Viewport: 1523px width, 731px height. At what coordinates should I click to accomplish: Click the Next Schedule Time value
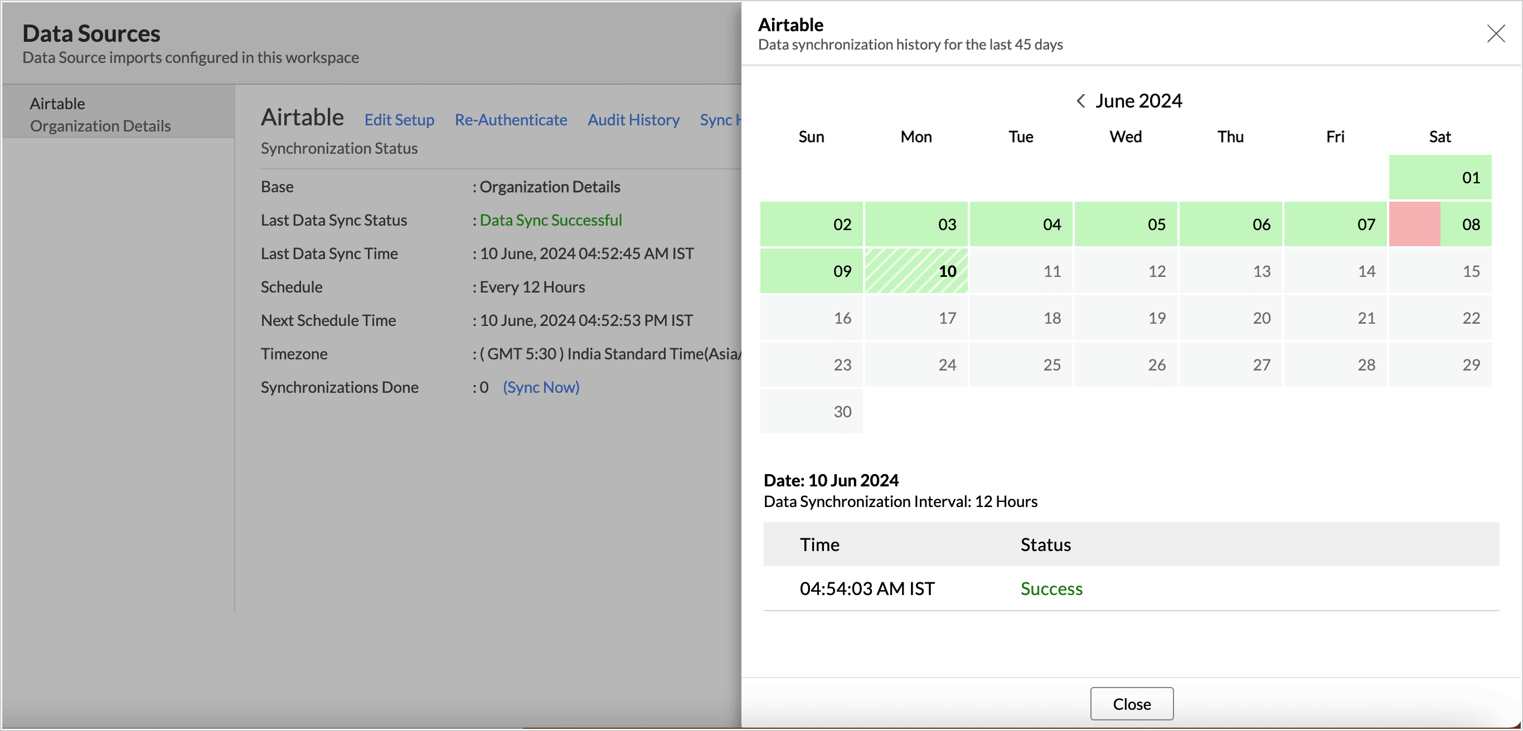pyautogui.click(x=586, y=320)
